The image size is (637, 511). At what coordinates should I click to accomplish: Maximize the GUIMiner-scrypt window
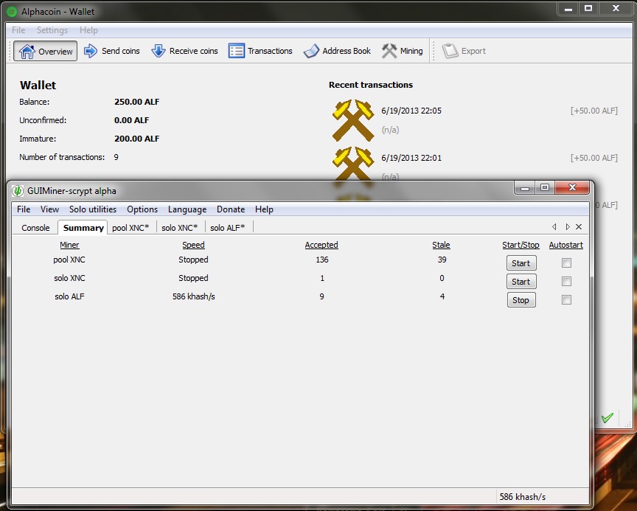(545, 188)
